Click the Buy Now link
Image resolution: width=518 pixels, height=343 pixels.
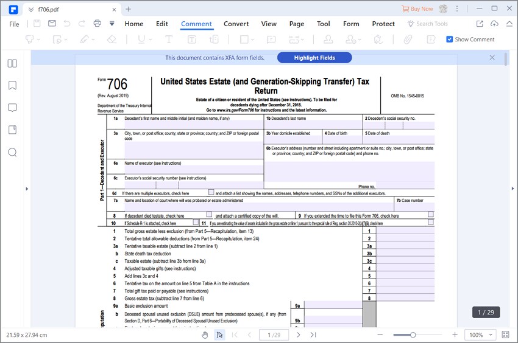[417, 9]
